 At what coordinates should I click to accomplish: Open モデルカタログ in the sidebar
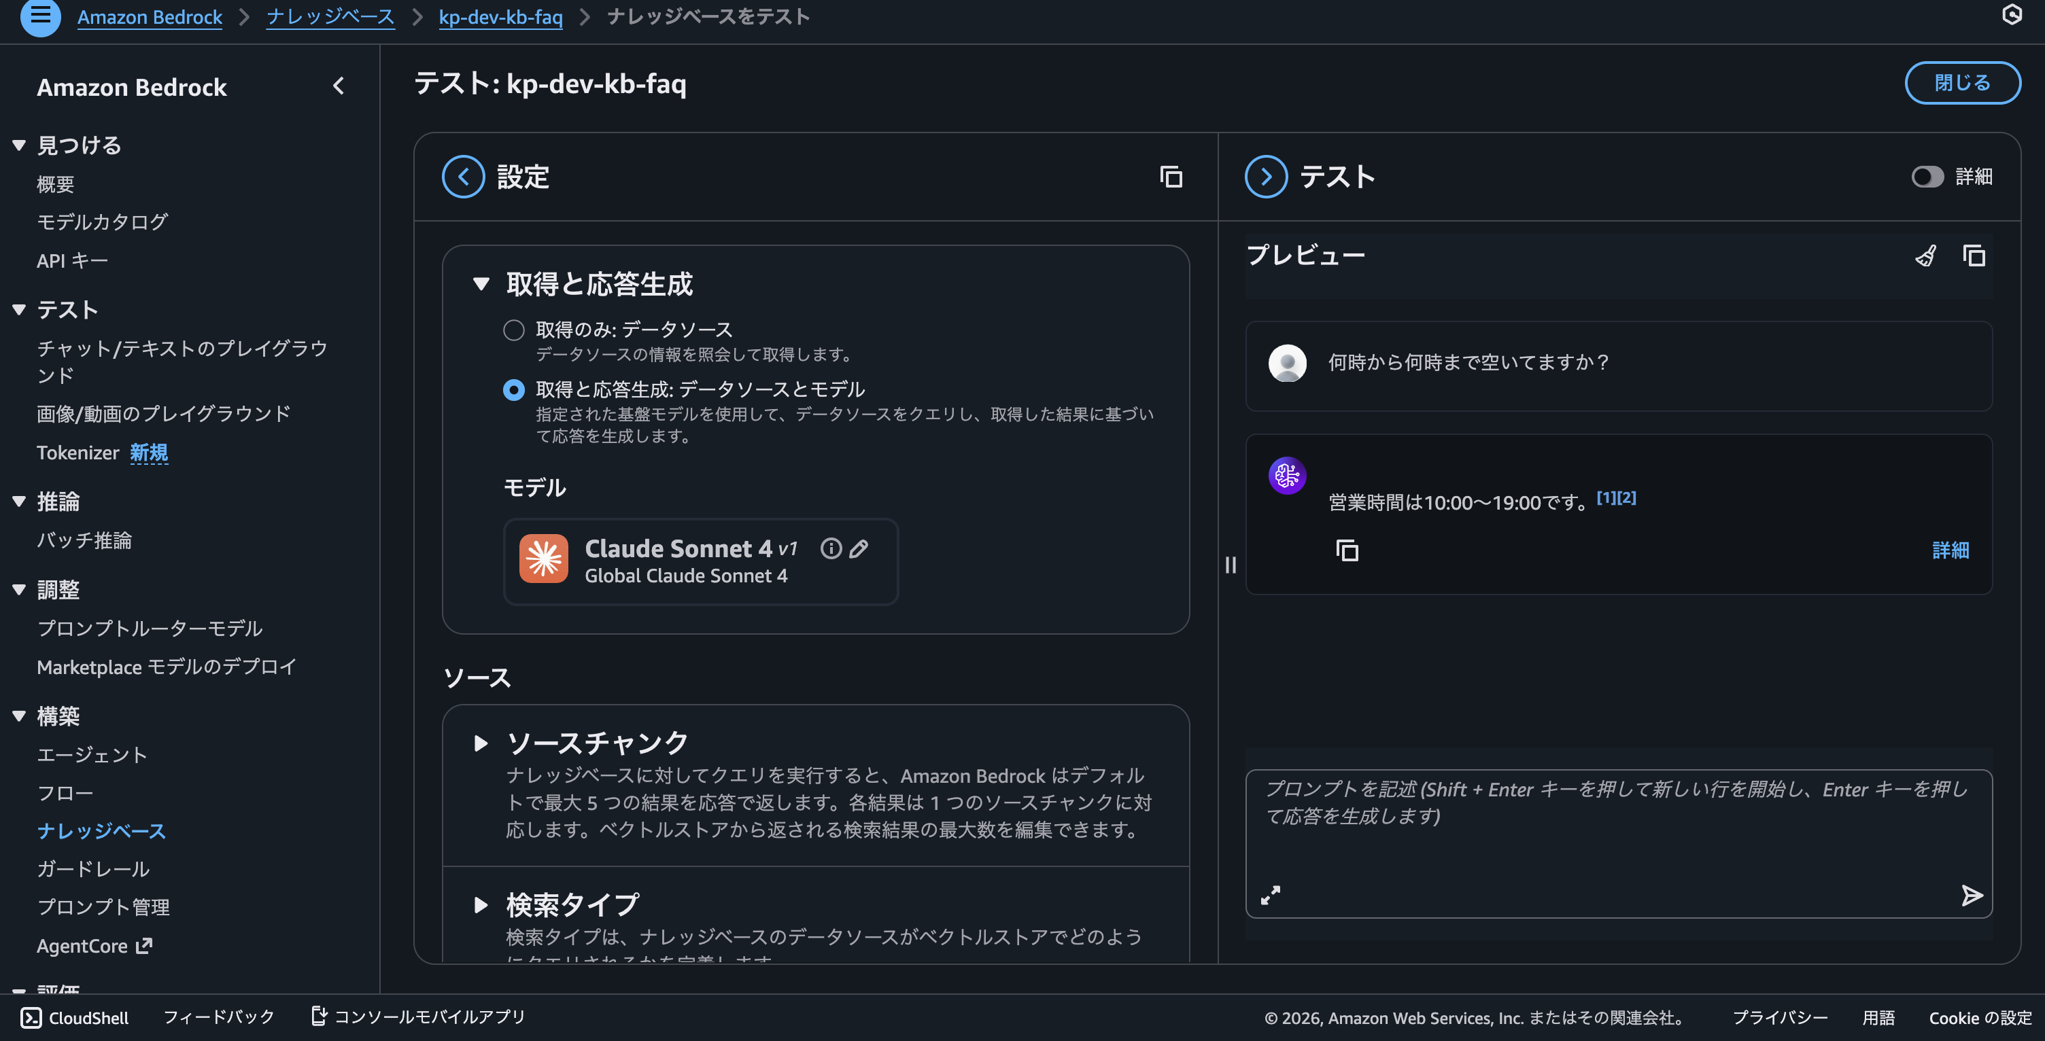point(101,222)
